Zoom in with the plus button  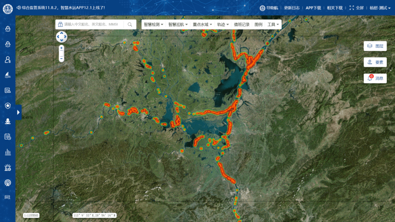point(61,48)
